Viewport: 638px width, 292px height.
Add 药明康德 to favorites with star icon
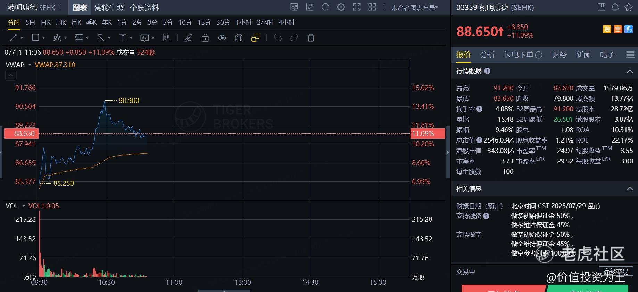point(628,7)
